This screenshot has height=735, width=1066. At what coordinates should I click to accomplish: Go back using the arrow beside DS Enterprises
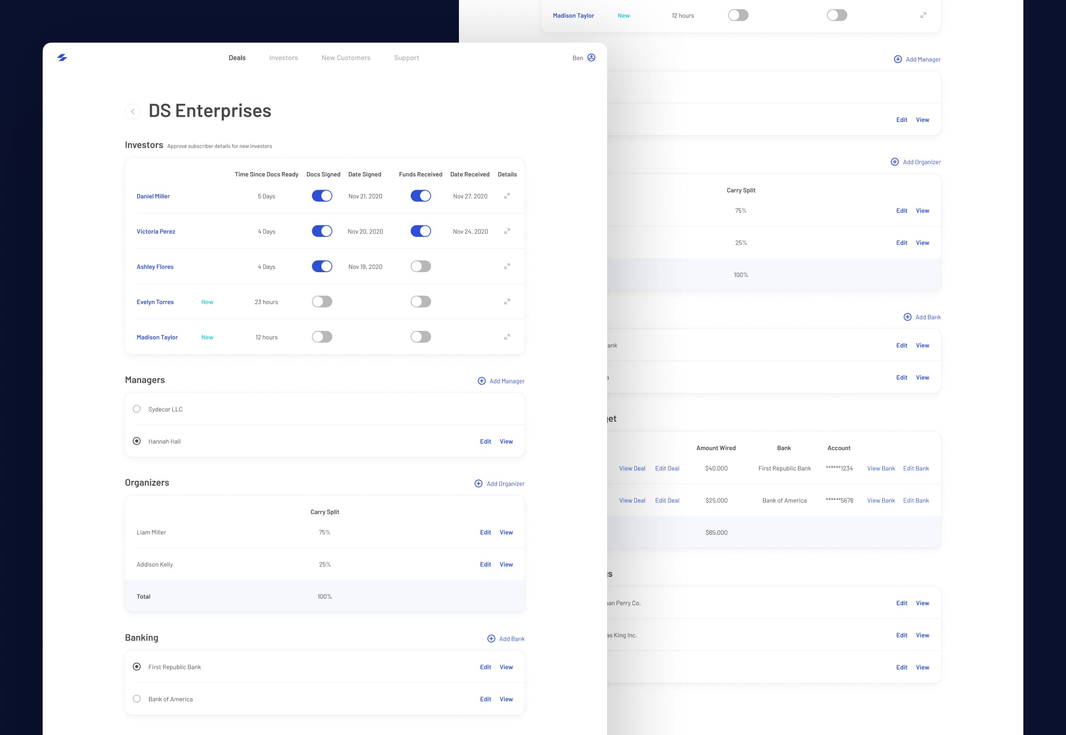(x=133, y=111)
